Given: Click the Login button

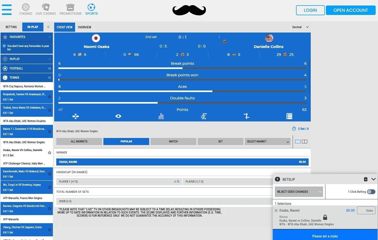Looking at the screenshot, I should point(310,10).
